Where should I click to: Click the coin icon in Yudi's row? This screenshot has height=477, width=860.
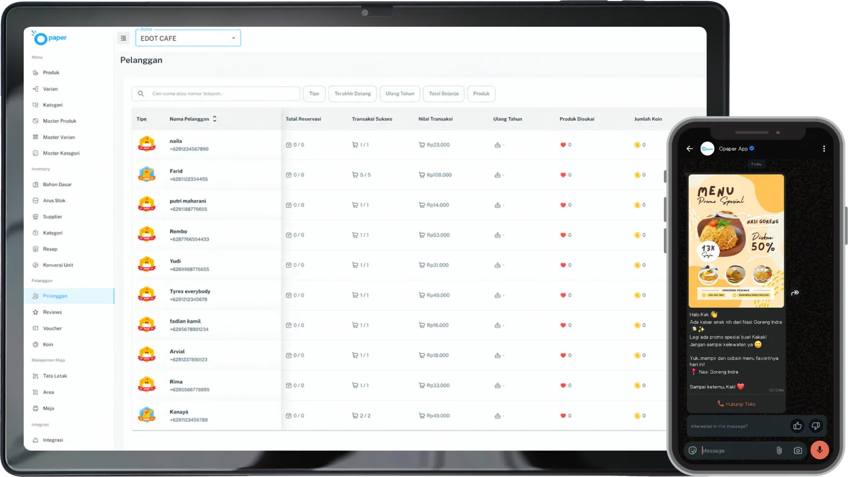click(637, 265)
